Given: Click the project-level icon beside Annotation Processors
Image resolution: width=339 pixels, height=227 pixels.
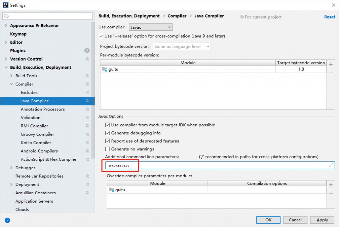Looking at the screenshot, I should 87,109.
